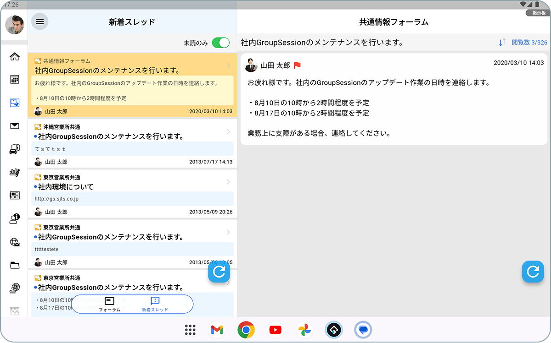Tap the user profile avatar
Screen dimensions: 551x343
pos(15,25)
